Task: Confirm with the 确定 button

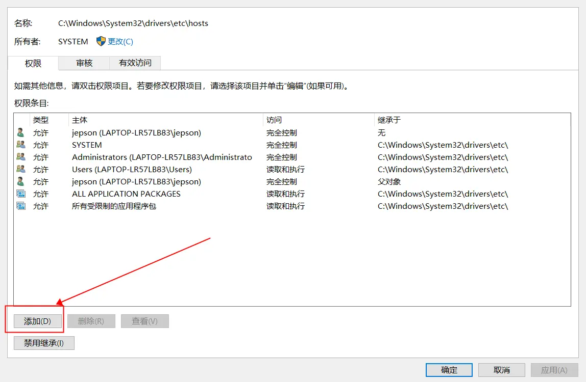Action: pyautogui.click(x=449, y=370)
